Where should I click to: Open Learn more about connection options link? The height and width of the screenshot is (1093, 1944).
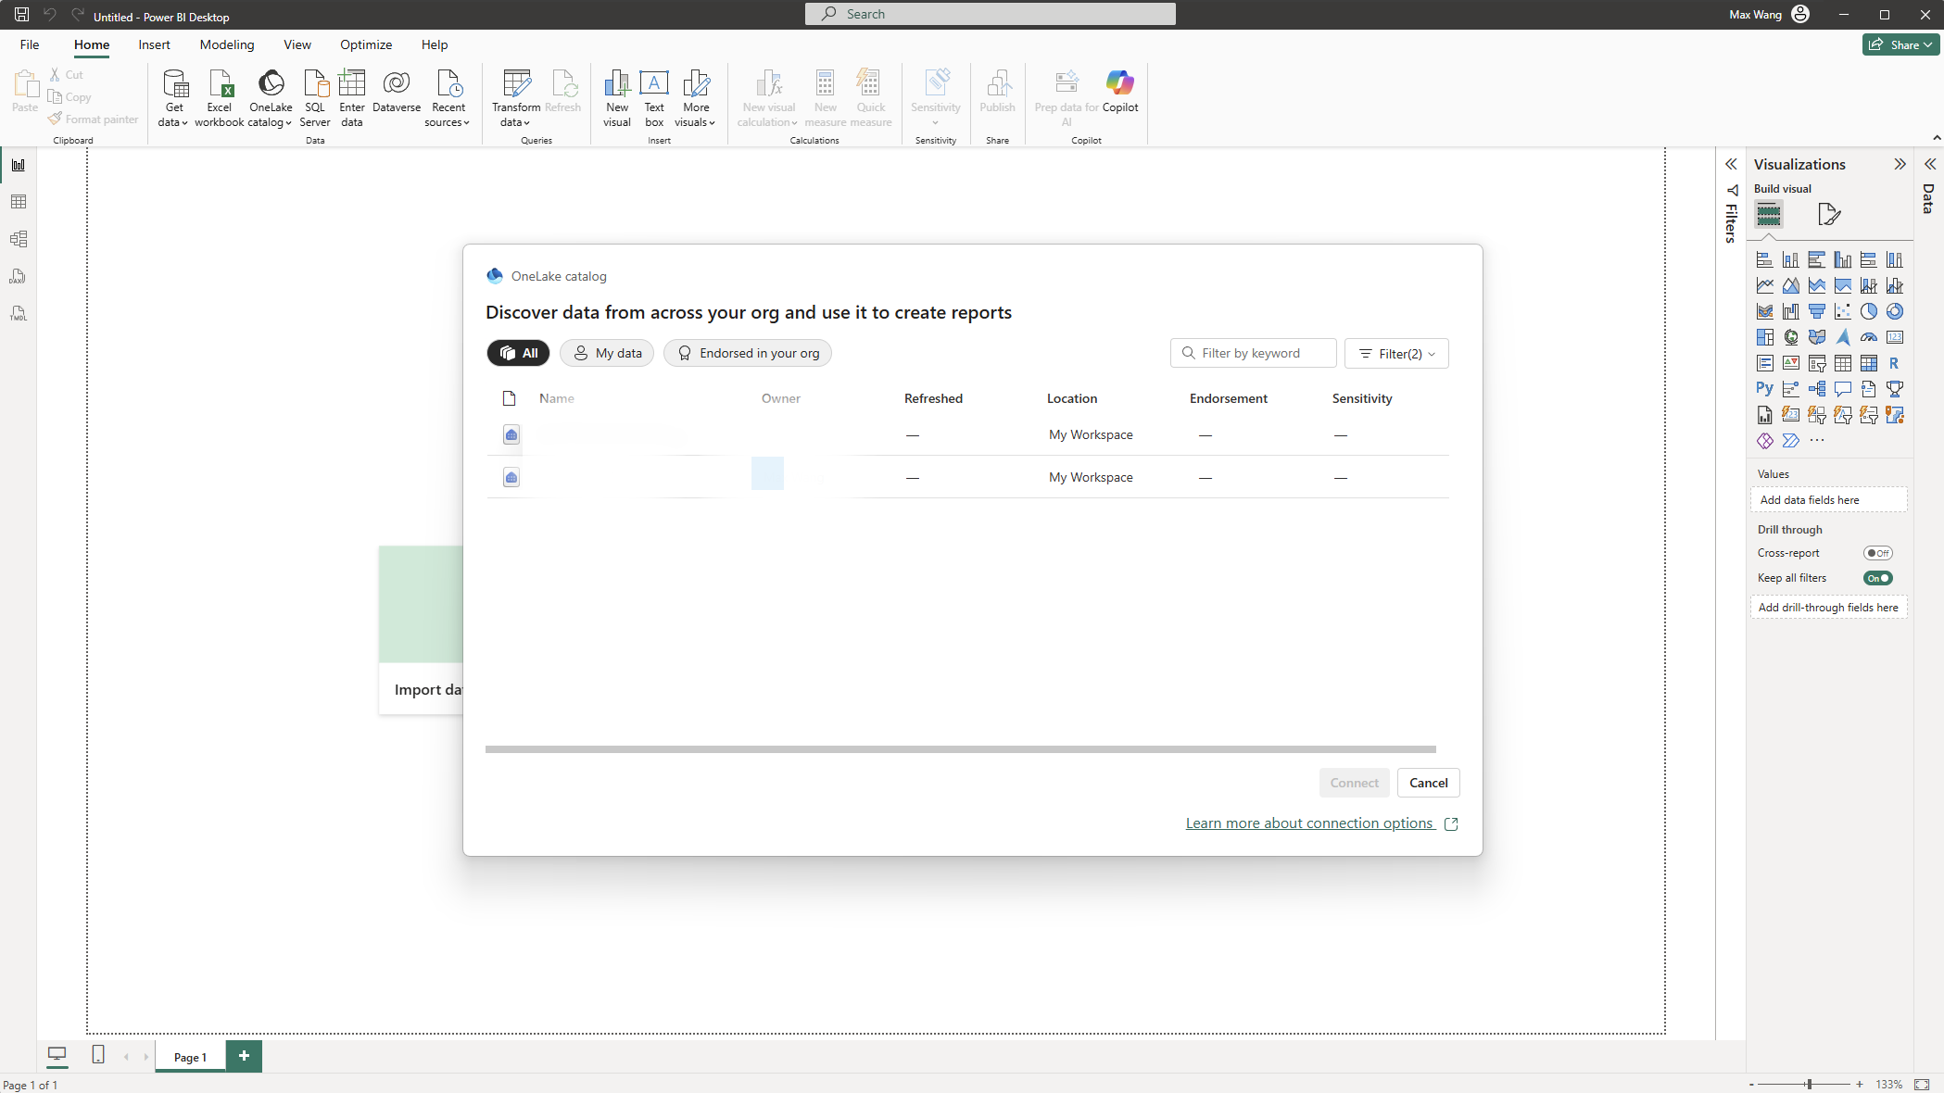coord(1308,823)
